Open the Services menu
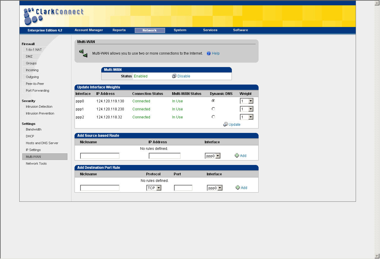 [210, 30]
